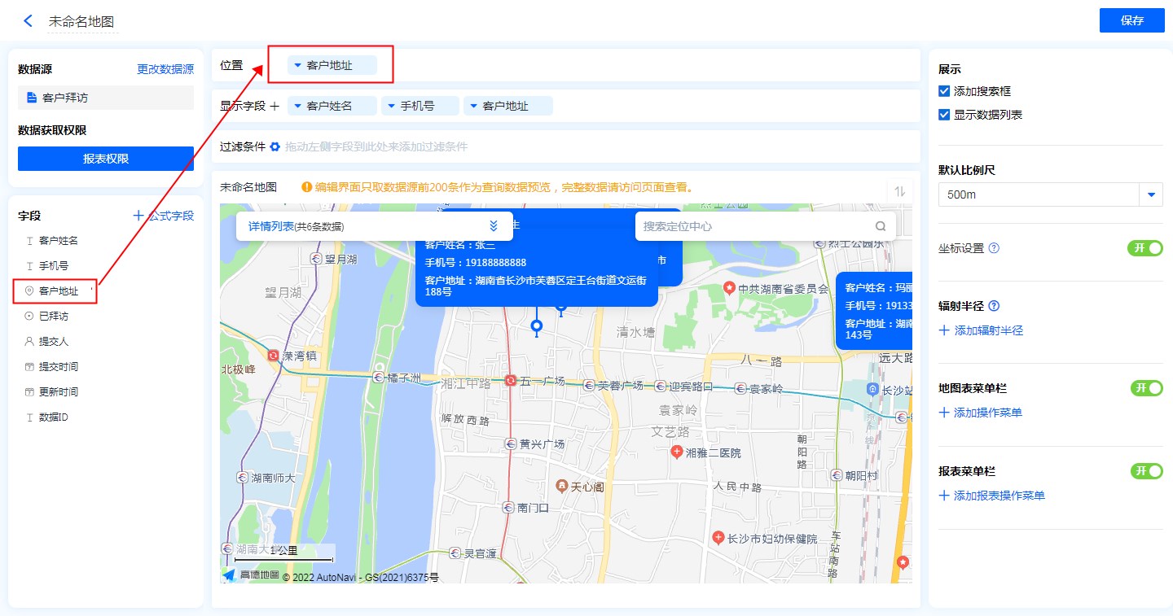The height and width of the screenshot is (616, 1173).
Task: Click help icon next to 坐标设置
Action: pos(994,248)
